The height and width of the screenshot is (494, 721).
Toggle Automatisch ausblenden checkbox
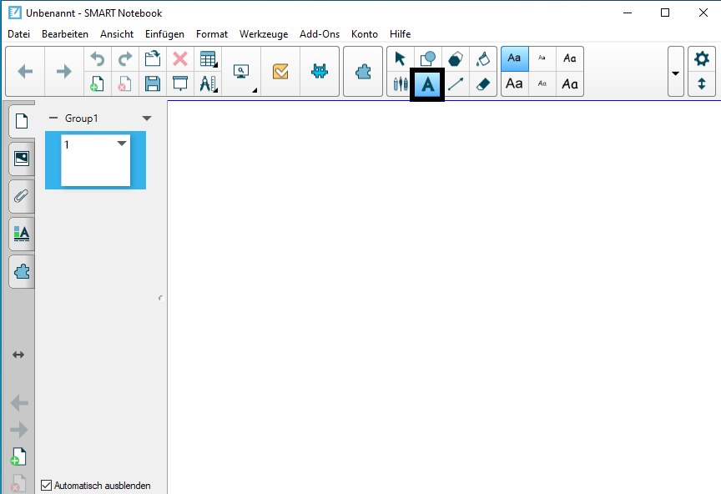tap(47, 485)
